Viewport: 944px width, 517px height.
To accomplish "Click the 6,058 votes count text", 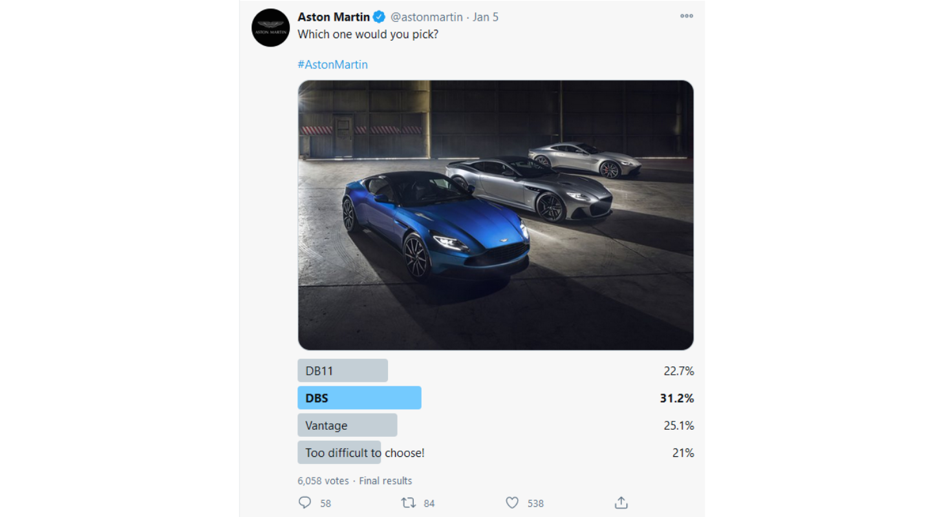I will pyautogui.click(x=323, y=481).
